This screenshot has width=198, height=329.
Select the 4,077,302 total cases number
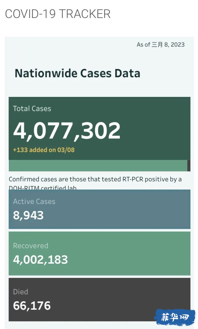click(67, 131)
